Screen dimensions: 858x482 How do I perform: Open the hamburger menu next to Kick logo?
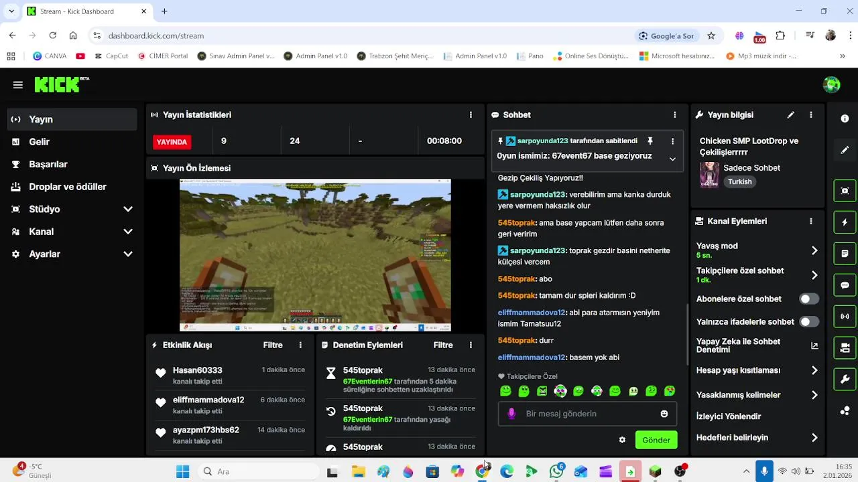pos(18,85)
